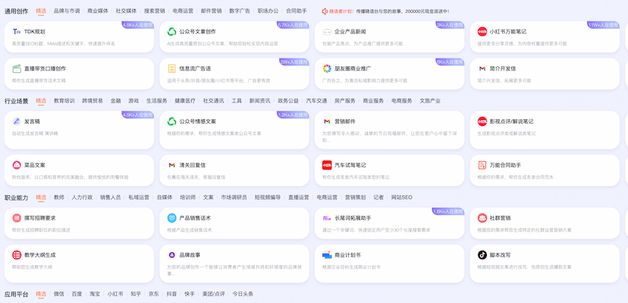Click description text '自动生成发言稿 演讲稿'
The height and width of the screenshot is (303, 628).
pyautogui.click(x=35, y=134)
